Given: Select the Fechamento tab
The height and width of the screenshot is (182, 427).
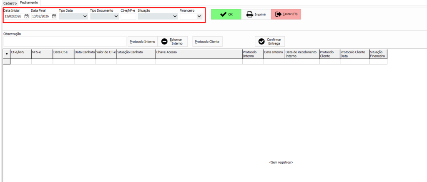Looking at the screenshot, I should (x=30, y=3).
